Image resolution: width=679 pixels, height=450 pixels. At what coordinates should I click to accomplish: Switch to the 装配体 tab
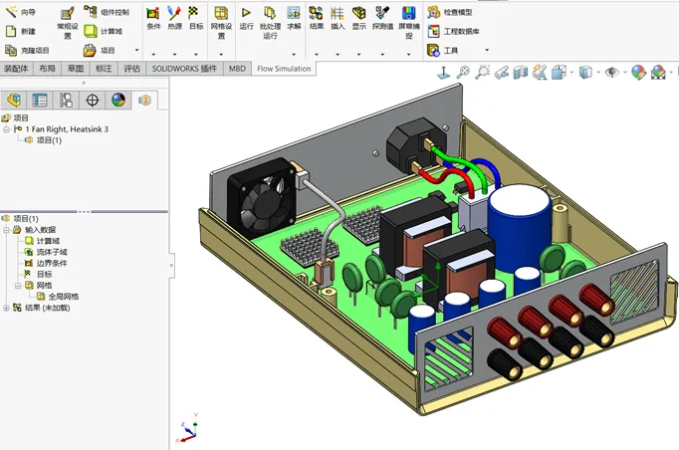[x=15, y=69]
